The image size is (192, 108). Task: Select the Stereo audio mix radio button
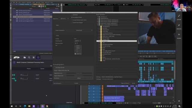[x=75, y=48]
